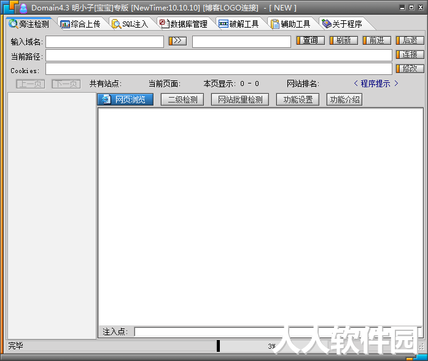
Task: Click the 综合上传 chart icon
Action: (x=65, y=25)
